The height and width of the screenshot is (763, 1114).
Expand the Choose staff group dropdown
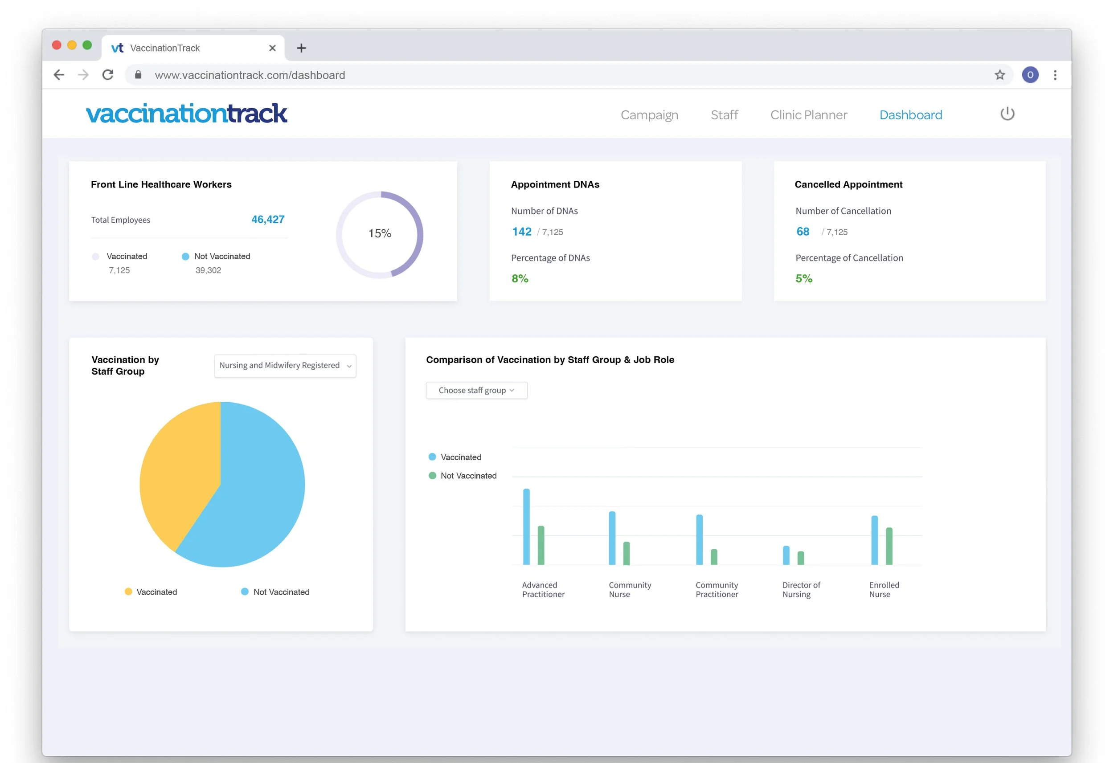[476, 390]
